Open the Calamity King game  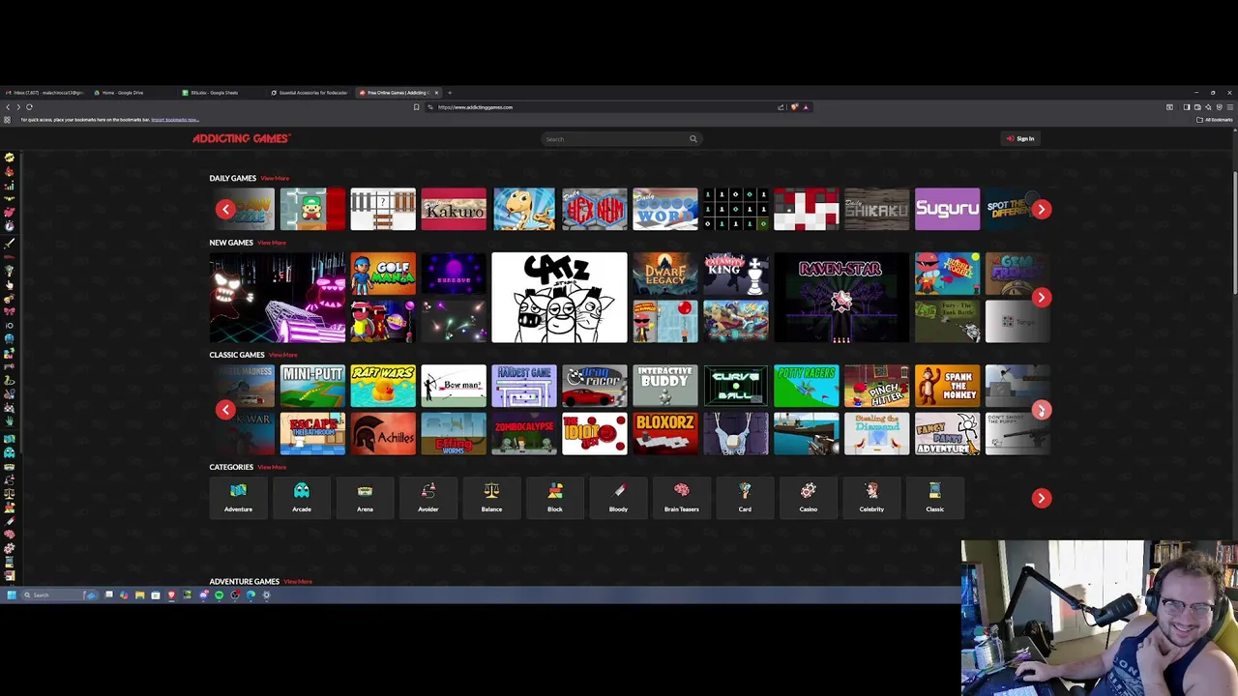click(736, 274)
